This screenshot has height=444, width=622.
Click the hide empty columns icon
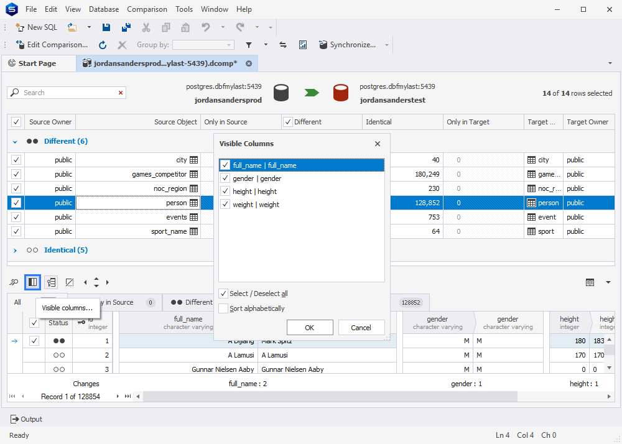[x=70, y=282]
